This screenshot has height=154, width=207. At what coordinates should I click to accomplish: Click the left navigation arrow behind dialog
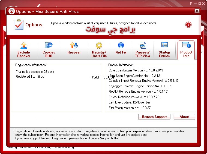[x=5, y=38]
